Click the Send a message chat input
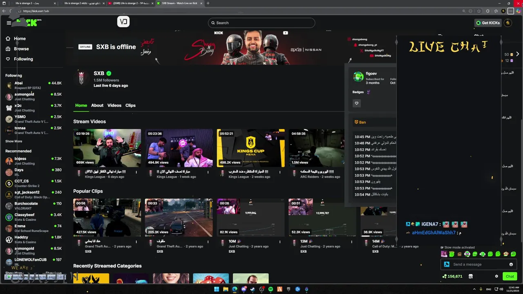Screen dimensions: 523x294 (478, 264)
